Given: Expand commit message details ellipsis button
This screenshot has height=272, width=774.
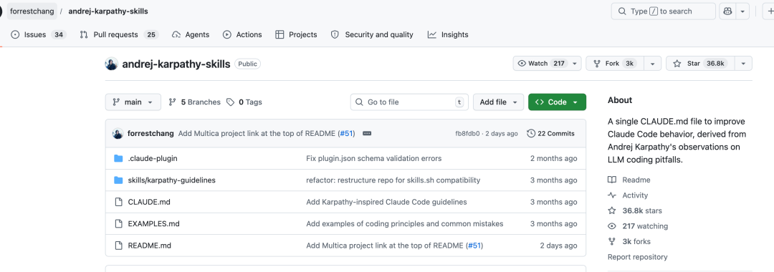Looking at the screenshot, I should pyautogui.click(x=367, y=134).
